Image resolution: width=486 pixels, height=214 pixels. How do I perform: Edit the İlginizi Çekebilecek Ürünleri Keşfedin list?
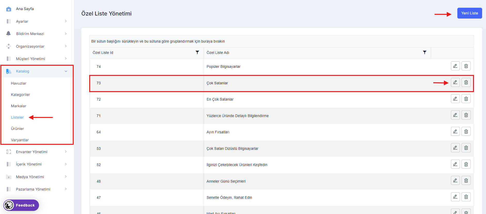point(455,164)
